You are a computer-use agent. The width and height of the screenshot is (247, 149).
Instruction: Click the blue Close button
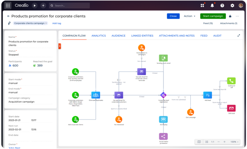[173, 16]
